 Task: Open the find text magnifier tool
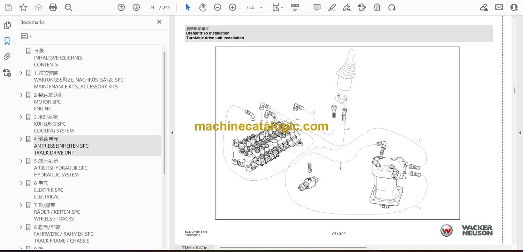tap(68, 7)
